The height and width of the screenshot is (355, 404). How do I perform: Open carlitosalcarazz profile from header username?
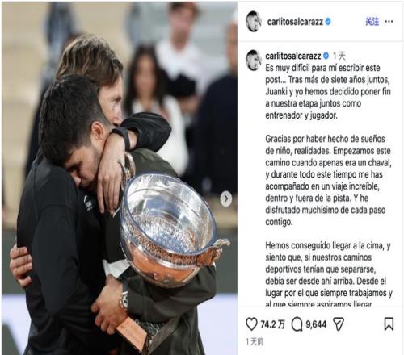point(295,22)
